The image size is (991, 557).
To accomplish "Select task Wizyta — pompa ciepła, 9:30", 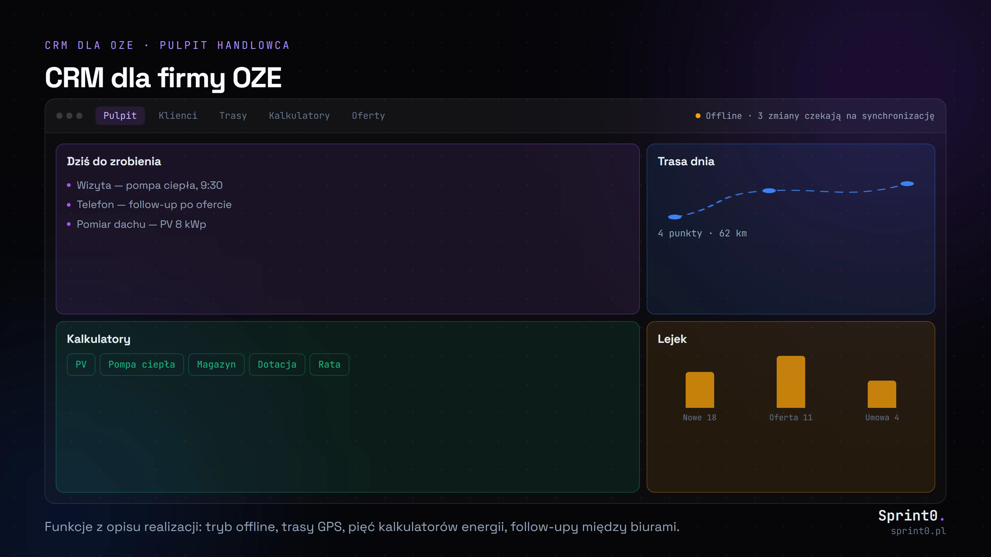I will pyautogui.click(x=150, y=185).
